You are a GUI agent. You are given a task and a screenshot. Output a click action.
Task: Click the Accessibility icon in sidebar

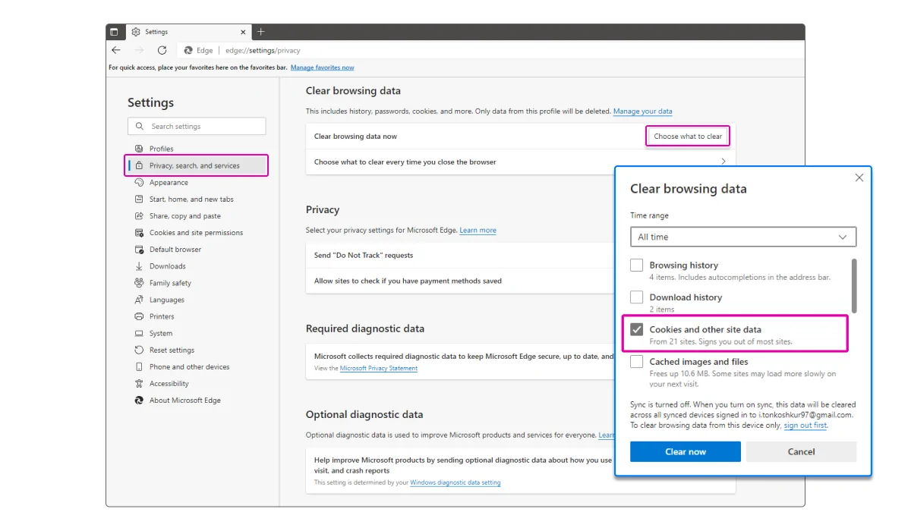139,383
